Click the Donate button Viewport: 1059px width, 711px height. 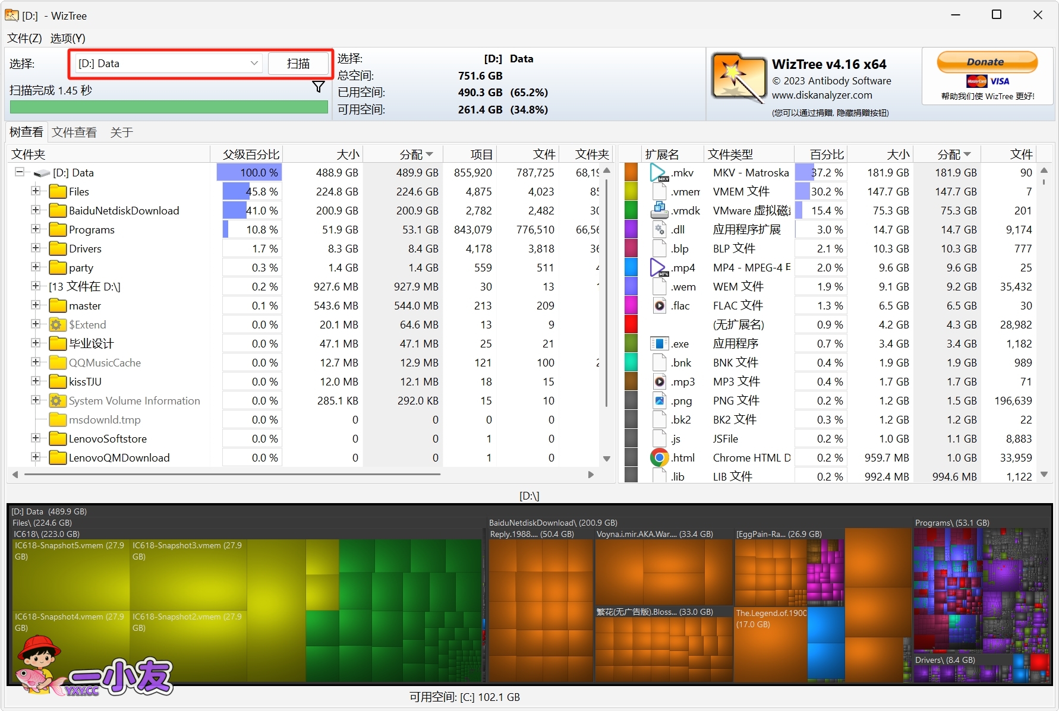click(x=986, y=62)
